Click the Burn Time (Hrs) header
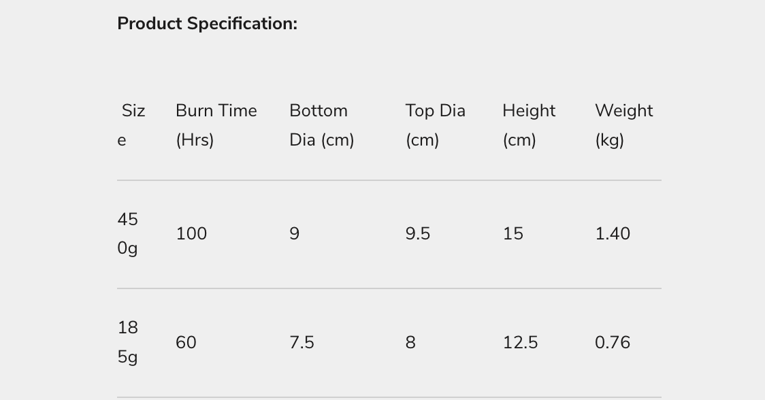Image resolution: width=765 pixels, height=400 pixels. coord(216,125)
